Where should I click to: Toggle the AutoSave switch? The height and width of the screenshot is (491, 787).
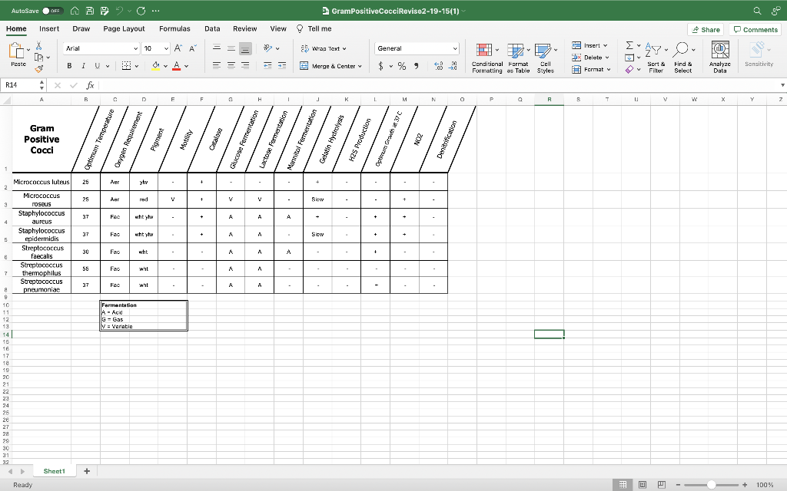tap(53, 11)
